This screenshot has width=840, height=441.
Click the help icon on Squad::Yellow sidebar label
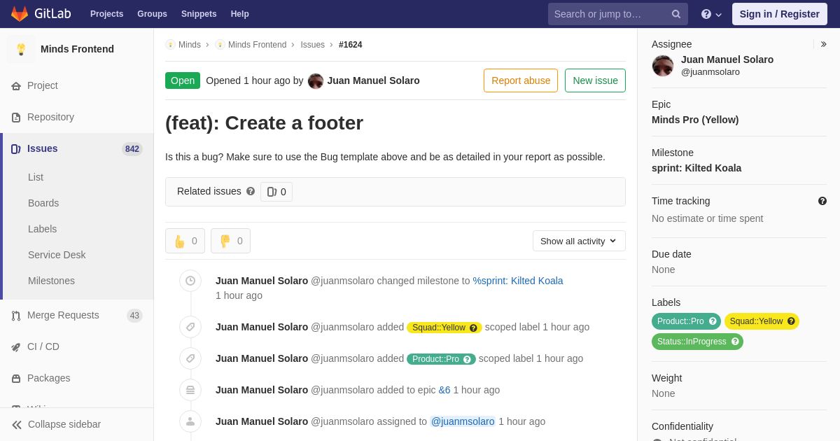coord(791,321)
